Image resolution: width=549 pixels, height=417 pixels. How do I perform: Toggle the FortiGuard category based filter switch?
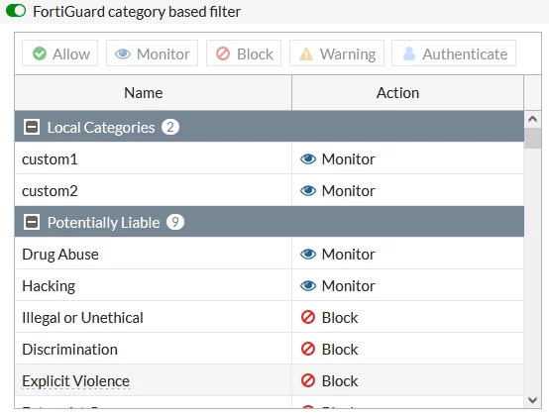16,11
